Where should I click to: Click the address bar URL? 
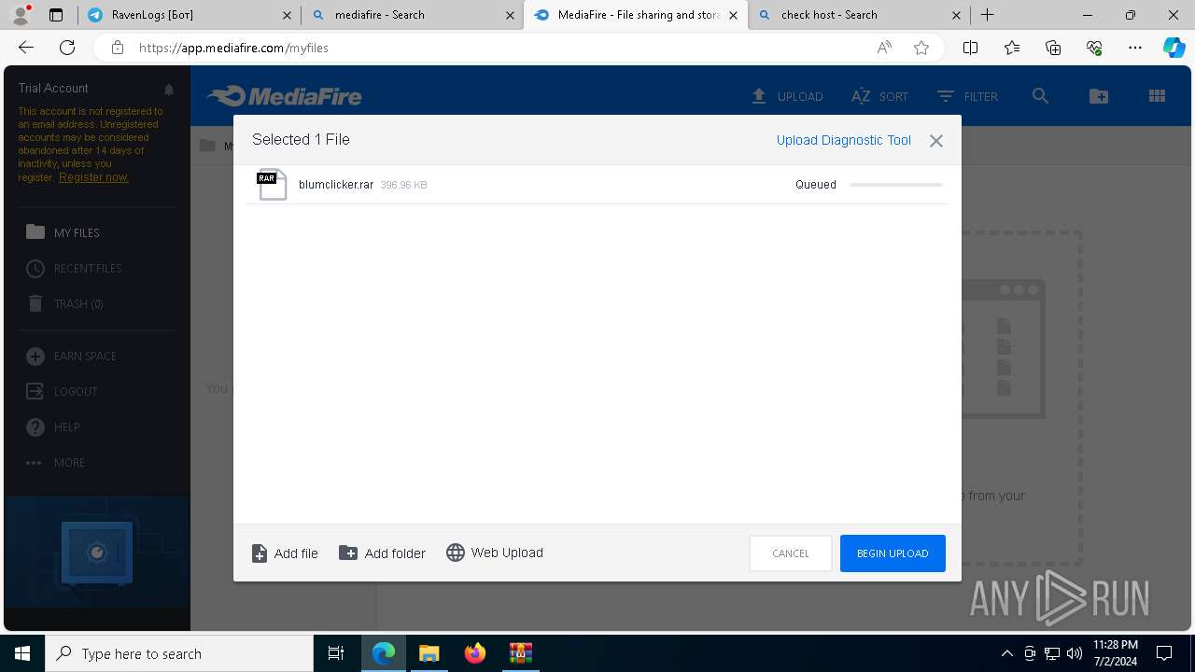coord(233,48)
